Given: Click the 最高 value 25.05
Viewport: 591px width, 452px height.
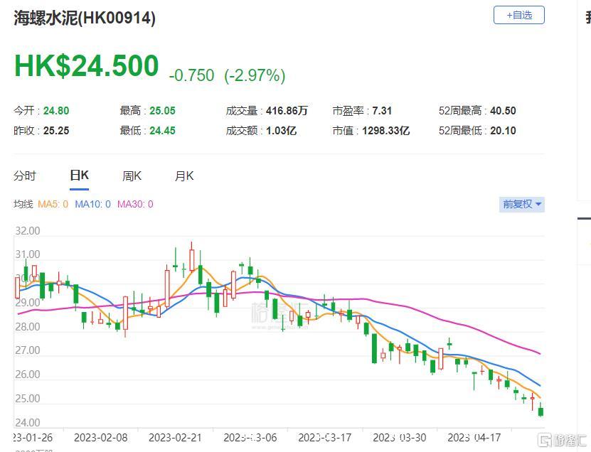Looking at the screenshot, I should click(162, 111).
